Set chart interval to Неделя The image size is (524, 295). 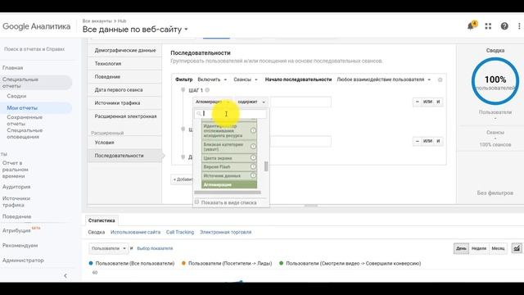pos(478,248)
